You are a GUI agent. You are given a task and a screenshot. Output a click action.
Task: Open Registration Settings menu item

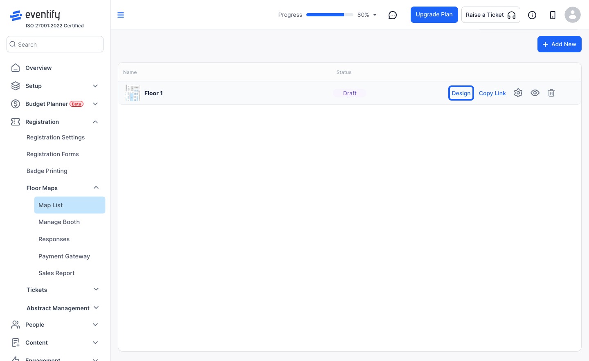(56, 137)
